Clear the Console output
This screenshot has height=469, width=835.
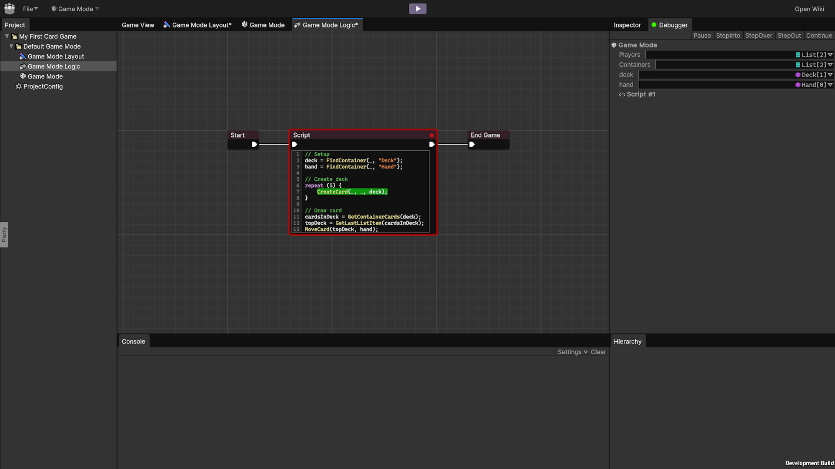point(598,352)
